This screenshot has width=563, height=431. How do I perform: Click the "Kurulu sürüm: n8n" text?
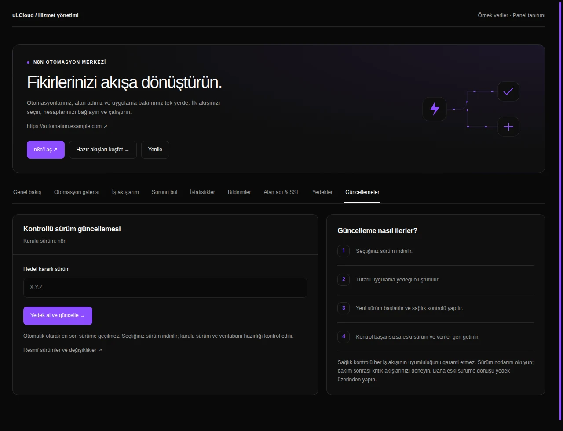(45, 241)
